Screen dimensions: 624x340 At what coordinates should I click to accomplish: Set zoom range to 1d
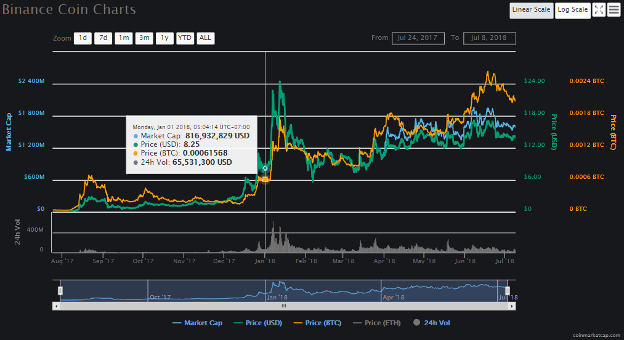[83, 38]
